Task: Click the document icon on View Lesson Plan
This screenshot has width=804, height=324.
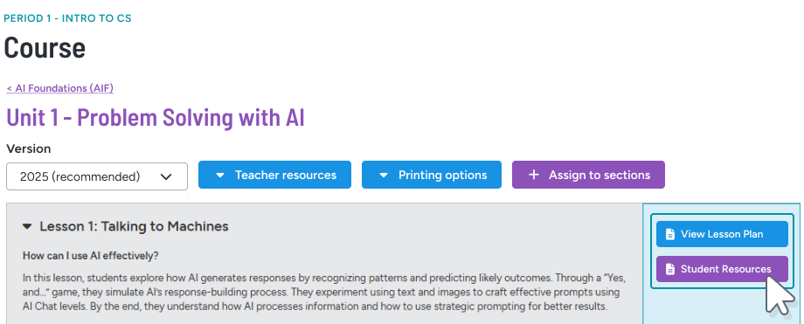Action: click(x=669, y=234)
